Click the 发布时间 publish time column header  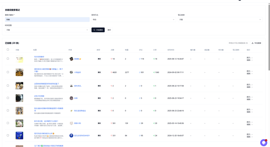(171, 50)
